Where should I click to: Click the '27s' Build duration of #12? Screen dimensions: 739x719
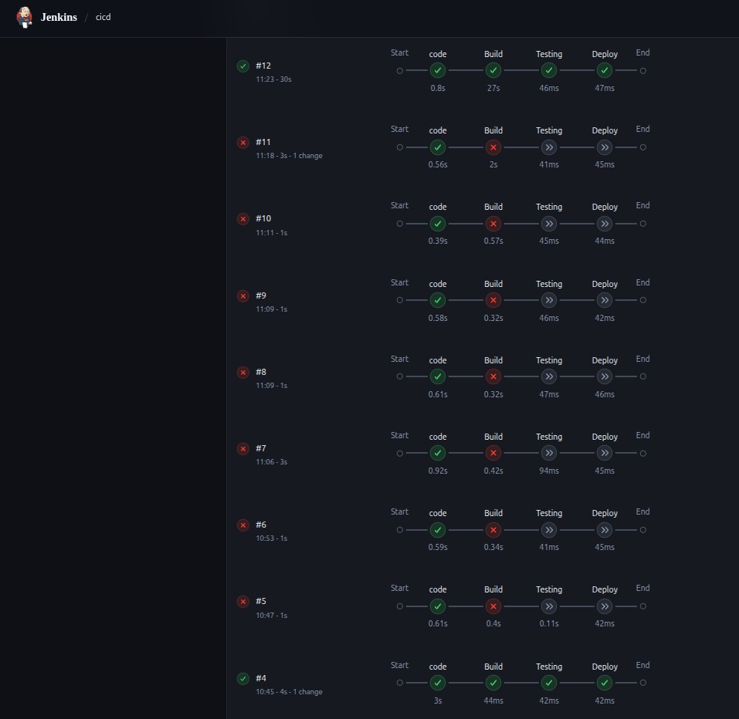(x=493, y=88)
